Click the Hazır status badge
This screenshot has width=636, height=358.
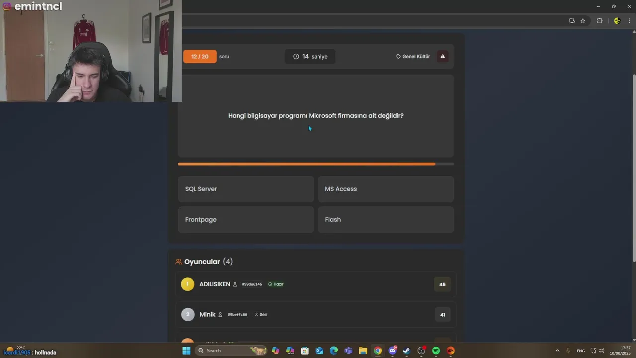[x=276, y=284]
